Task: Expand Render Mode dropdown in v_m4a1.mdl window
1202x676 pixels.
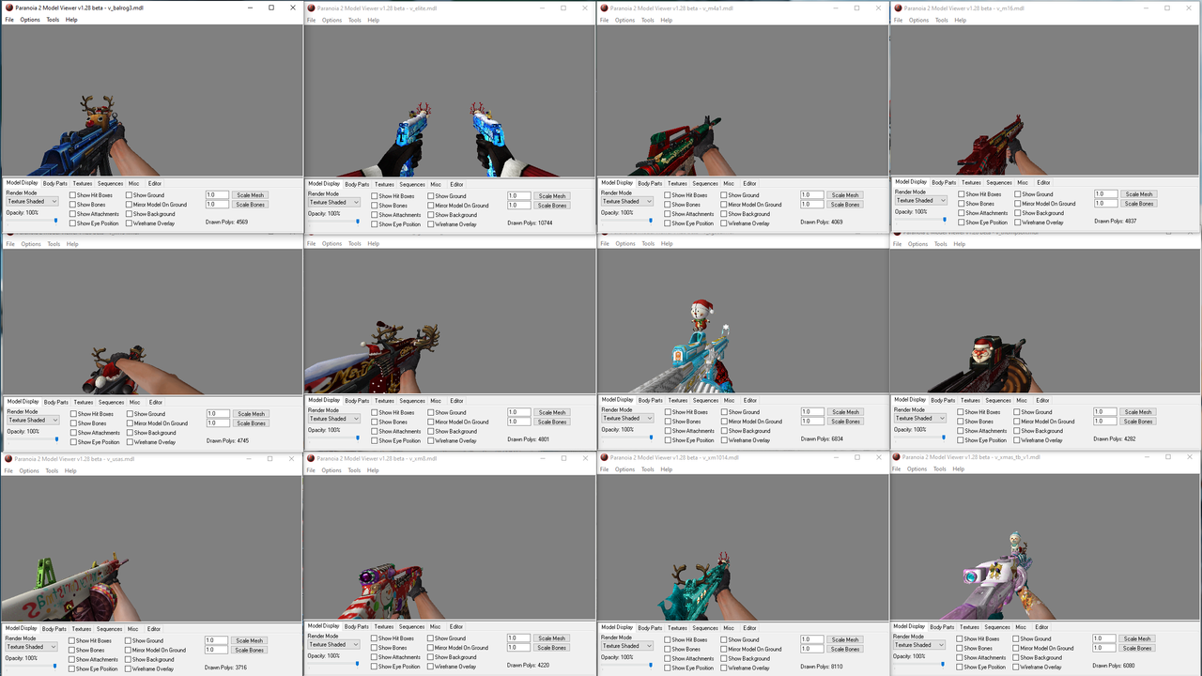Action: 627,201
